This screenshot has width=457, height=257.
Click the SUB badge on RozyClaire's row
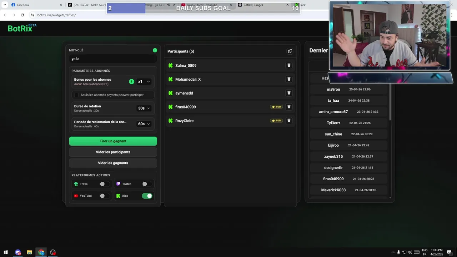pyautogui.click(x=276, y=121)
